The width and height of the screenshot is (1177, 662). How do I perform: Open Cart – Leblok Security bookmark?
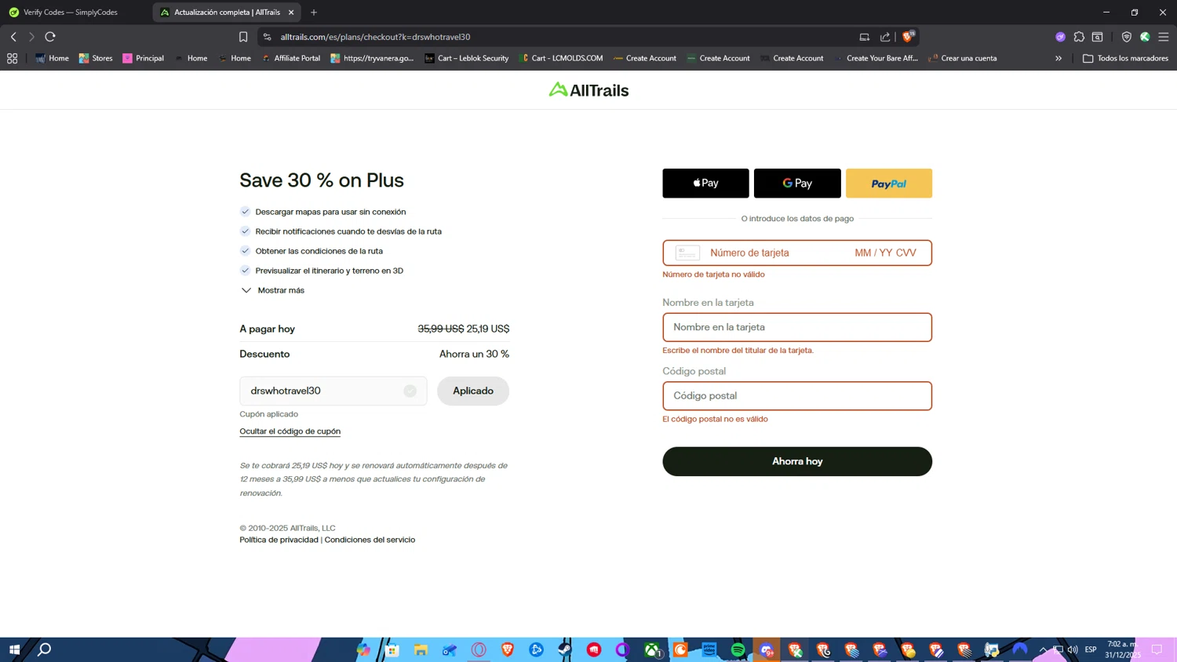point(466,58)
